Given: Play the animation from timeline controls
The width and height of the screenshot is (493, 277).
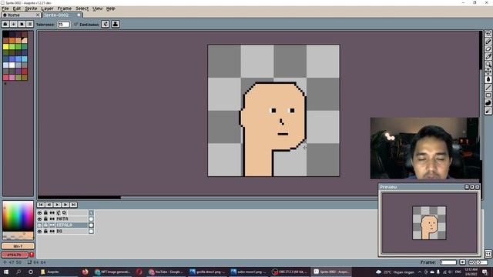Looking at the screenshot, I should (57, 205).
